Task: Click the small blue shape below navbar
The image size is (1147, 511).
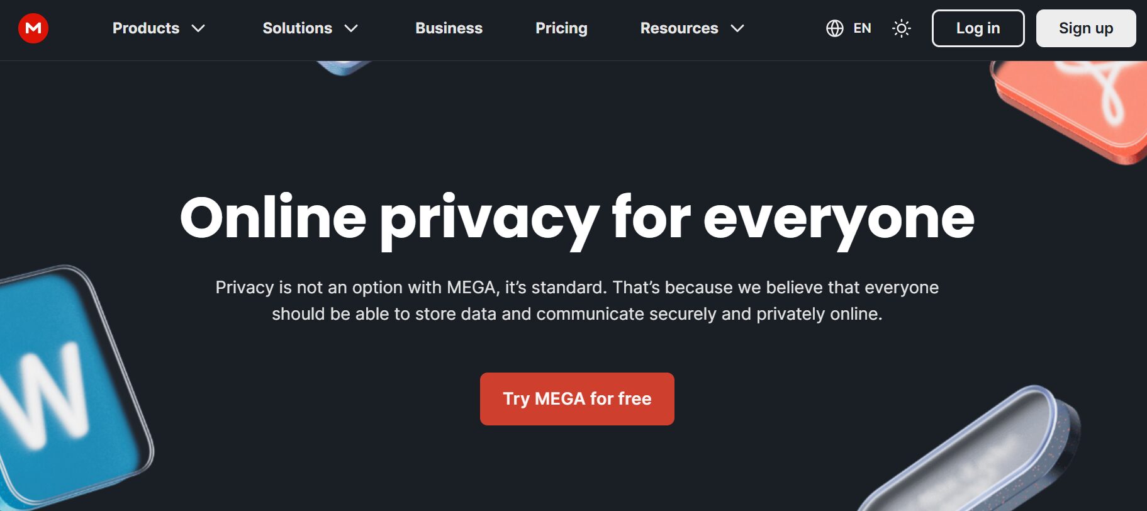Action: [343, 67]
